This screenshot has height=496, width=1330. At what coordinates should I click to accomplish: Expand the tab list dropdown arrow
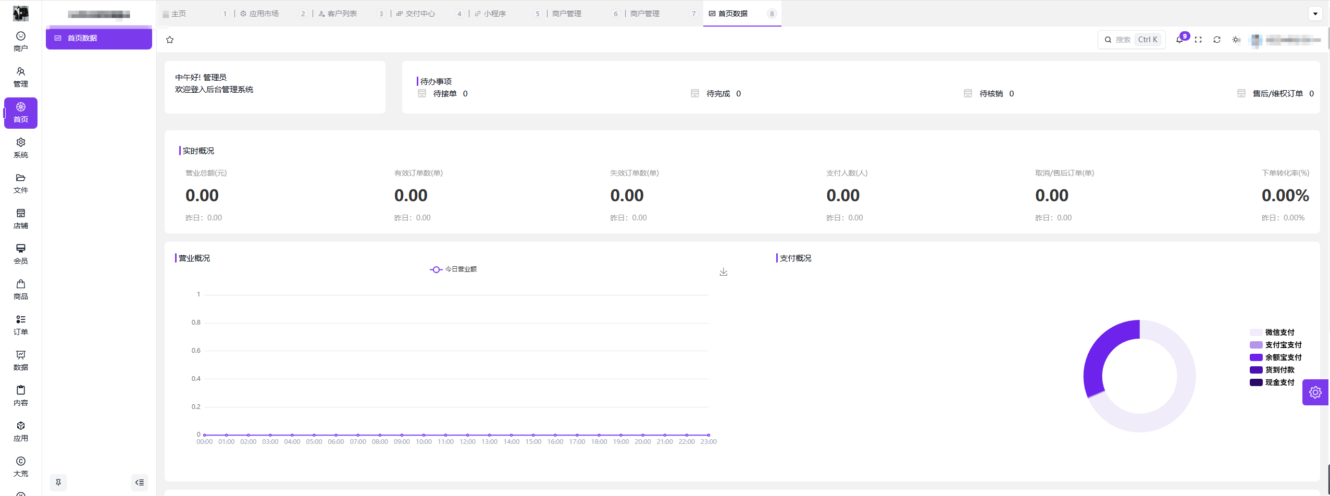1315,14
